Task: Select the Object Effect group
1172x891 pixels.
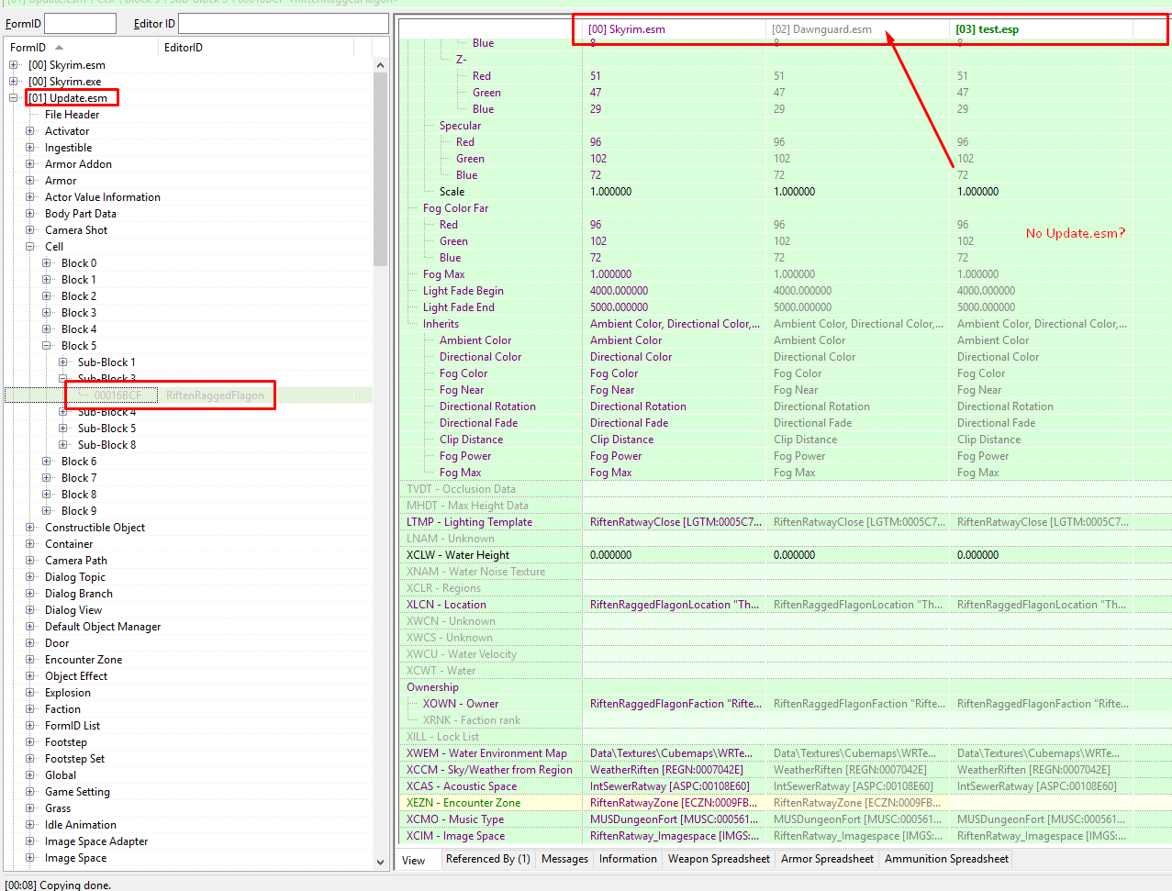Action: [76, 676]
